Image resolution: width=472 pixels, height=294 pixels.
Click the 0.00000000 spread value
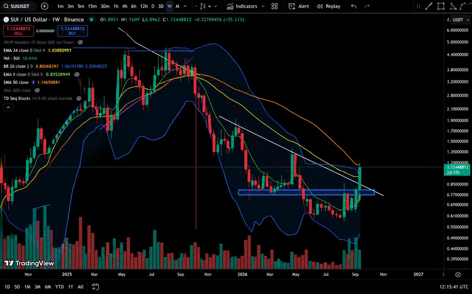[45, 31]
